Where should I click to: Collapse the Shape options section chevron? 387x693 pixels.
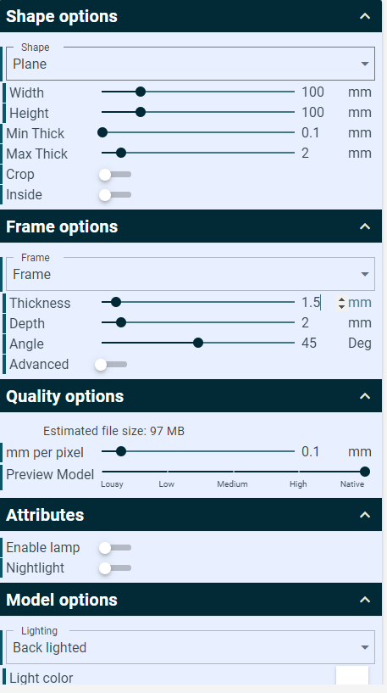click(365, 16)
